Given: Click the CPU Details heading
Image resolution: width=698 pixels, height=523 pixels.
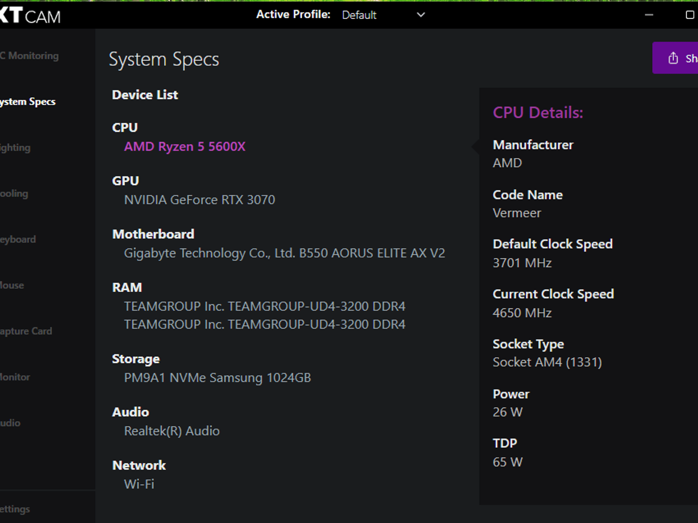Looking at the screenshot, I should click(x=538, y=113).
